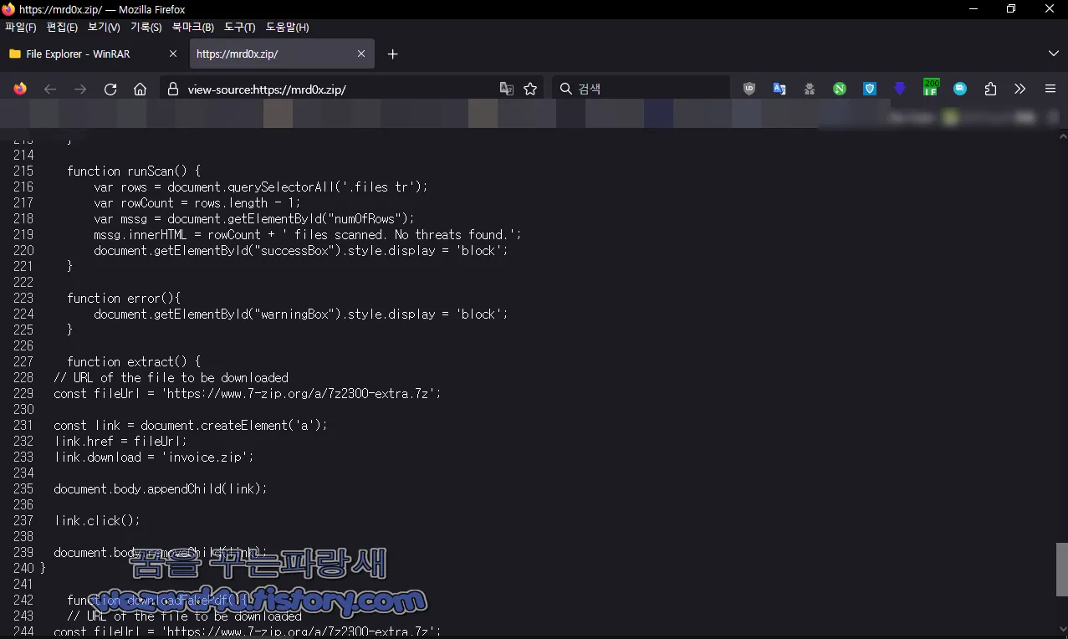Open the purple down-arrow extension icon
Image resolution: width=1068 pixels, height=639 pixels.
click(900, 89)
